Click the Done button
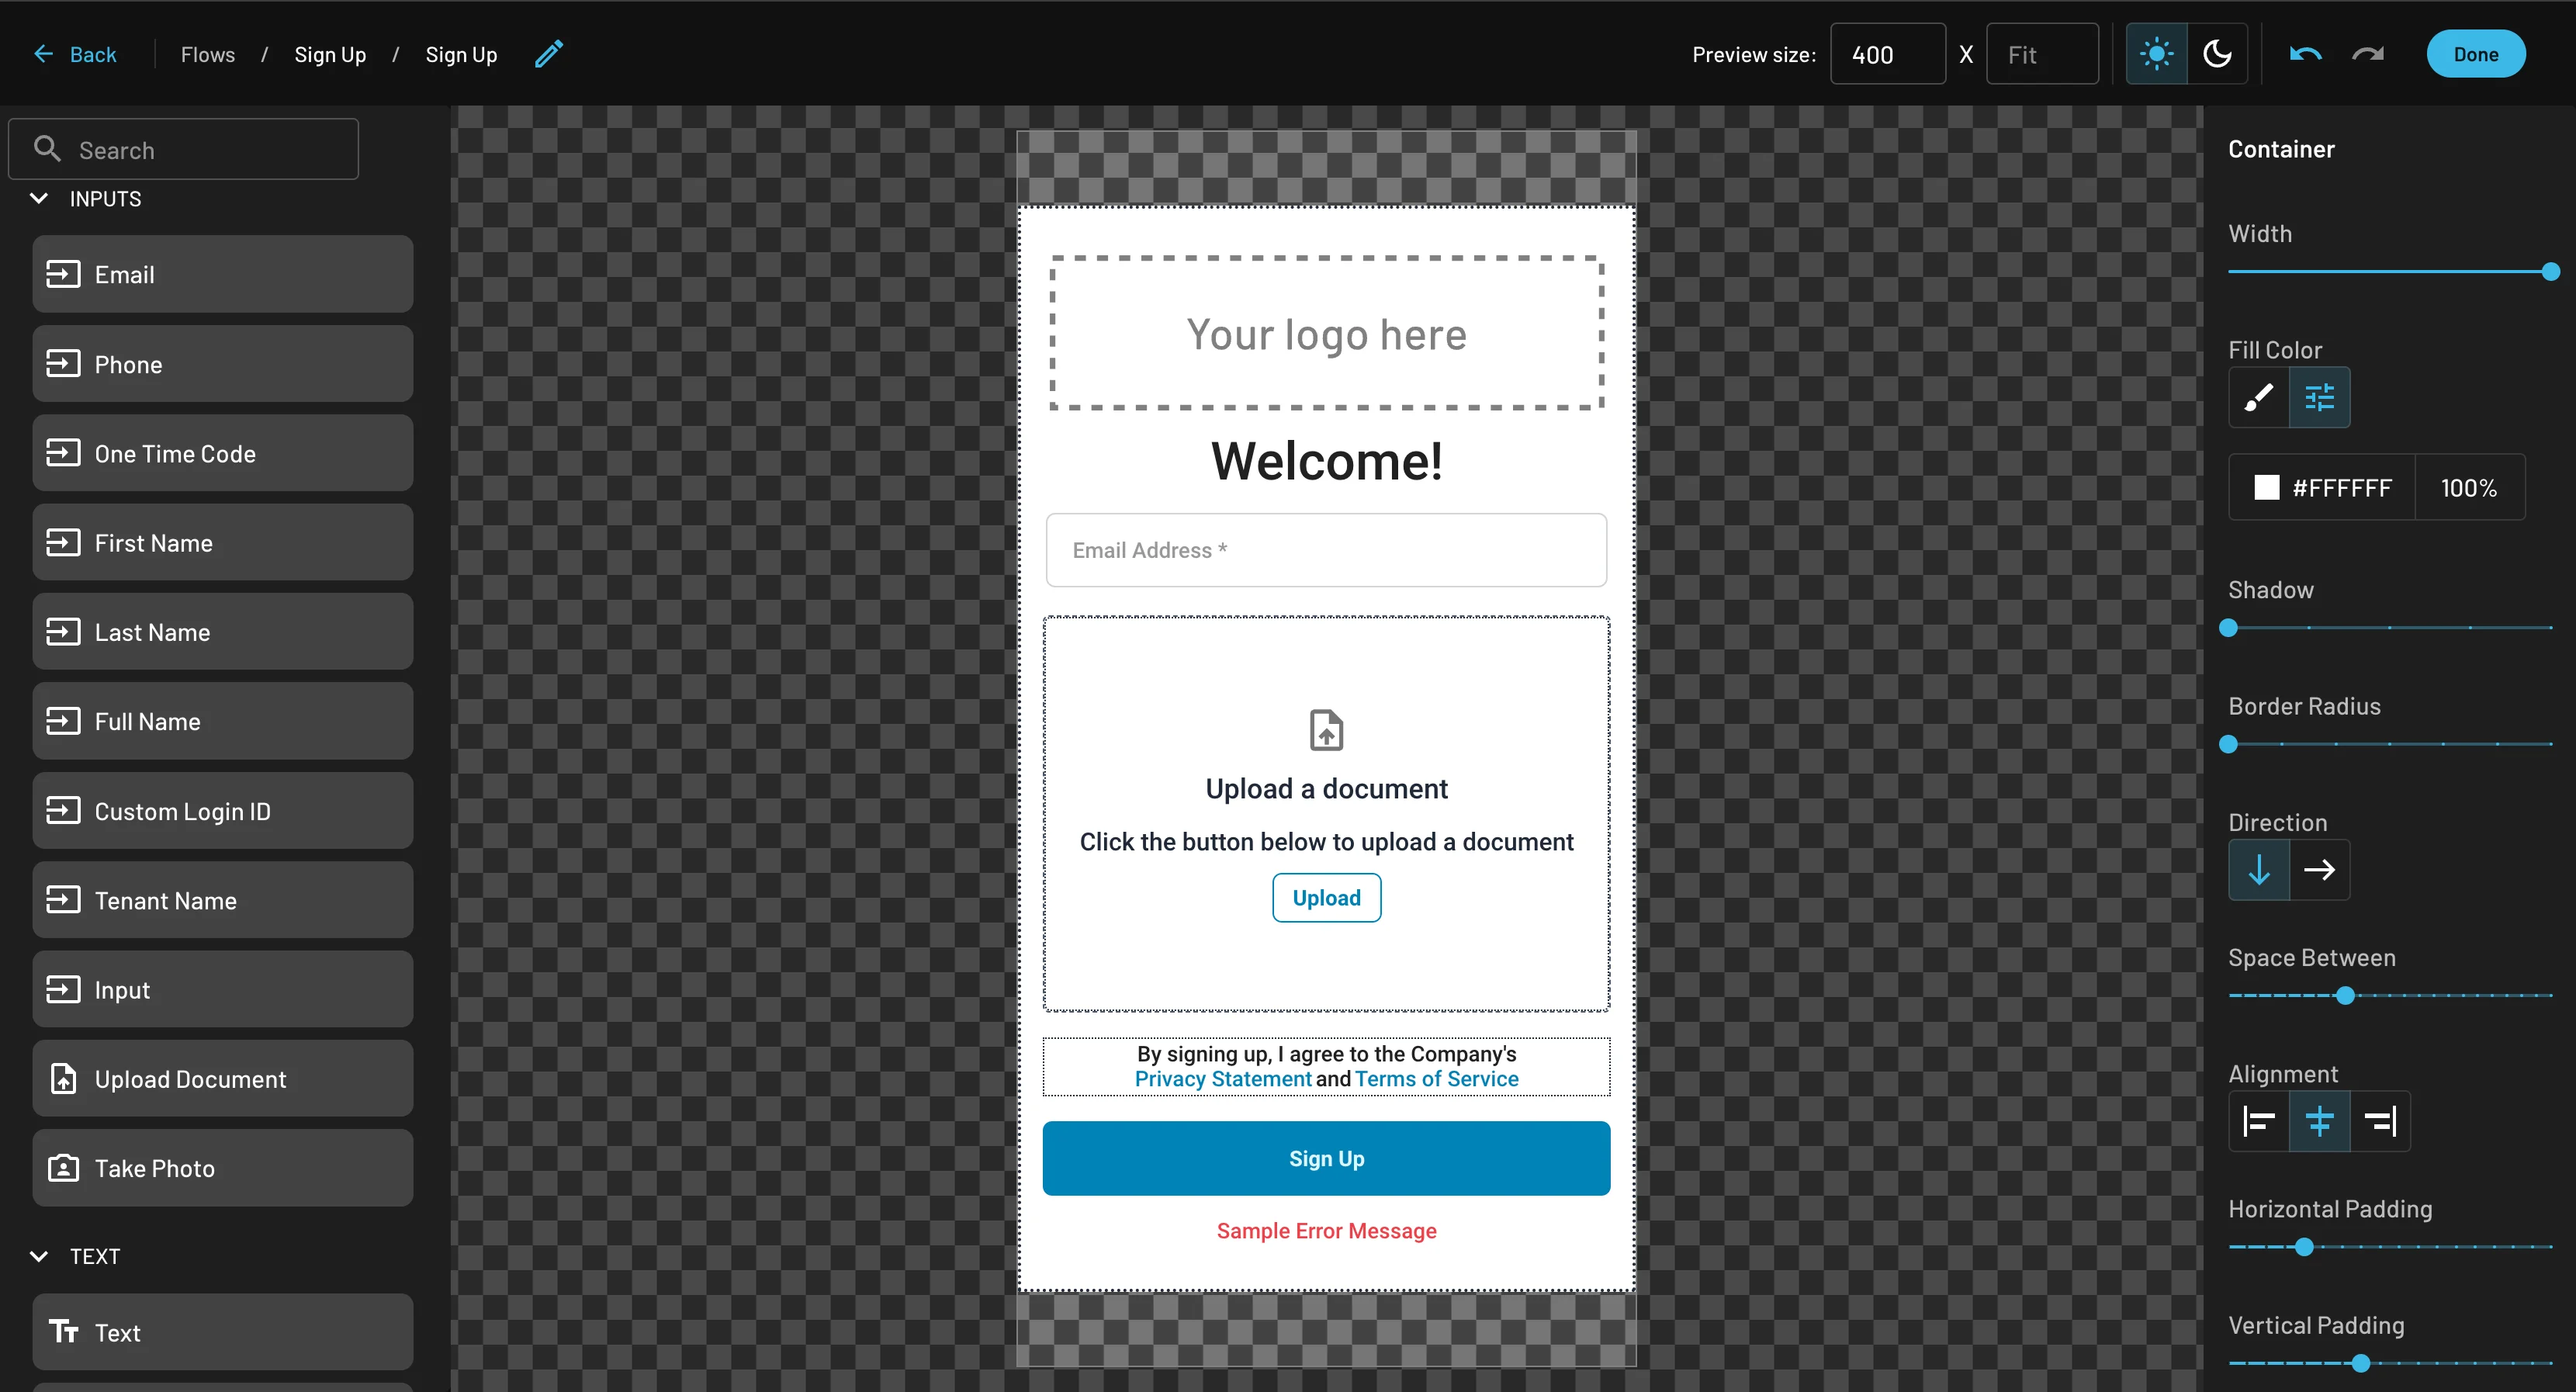Screen dimensions: 2576x1392 click(2475, 53)
